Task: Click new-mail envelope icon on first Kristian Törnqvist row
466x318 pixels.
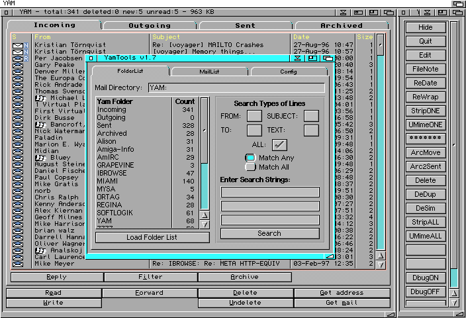Action: click(17, 45)
